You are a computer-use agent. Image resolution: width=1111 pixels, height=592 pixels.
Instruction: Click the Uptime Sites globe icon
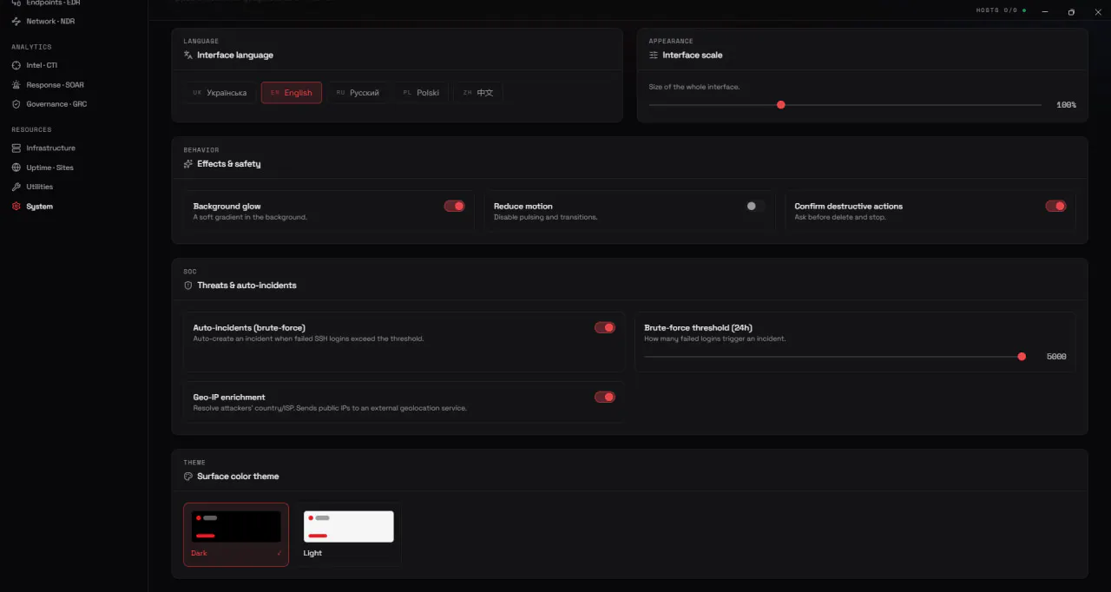click(x=16, y=168)
